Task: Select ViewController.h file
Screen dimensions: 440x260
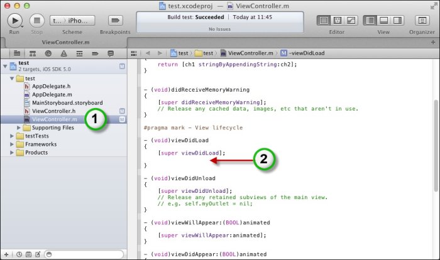Action: (x=50, y=111)
